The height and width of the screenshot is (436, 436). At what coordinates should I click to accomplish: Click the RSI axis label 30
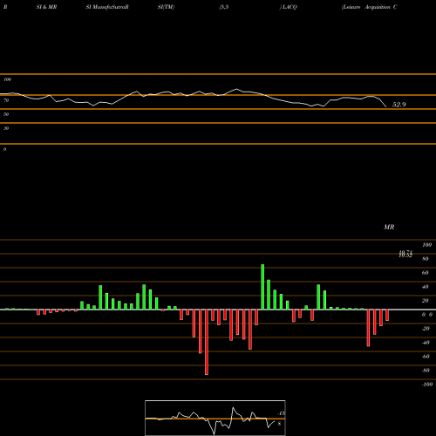coord(6,128)
